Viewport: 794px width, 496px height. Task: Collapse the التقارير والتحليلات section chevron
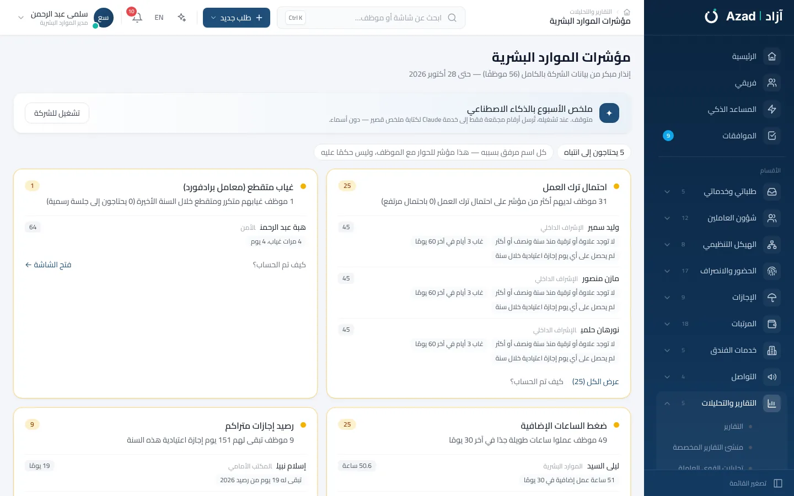667,403
